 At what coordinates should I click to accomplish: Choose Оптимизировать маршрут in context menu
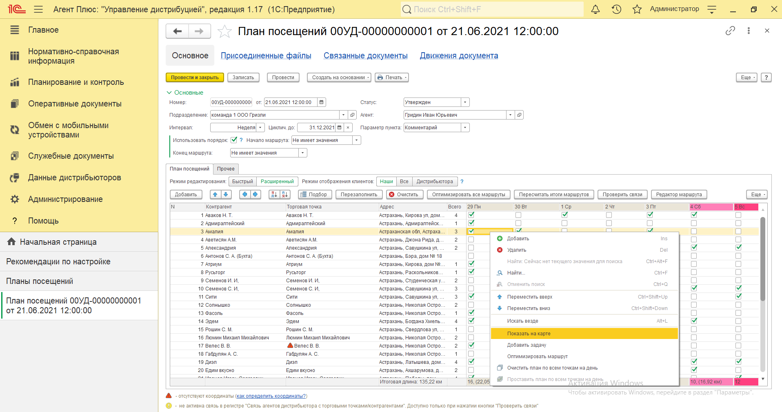(x=584, y=357)
